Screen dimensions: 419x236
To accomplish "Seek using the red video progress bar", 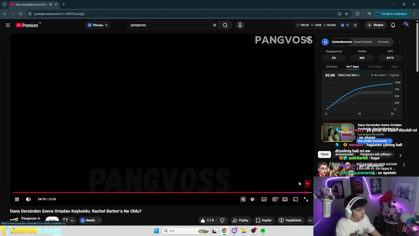I will (x=162, y=192).
